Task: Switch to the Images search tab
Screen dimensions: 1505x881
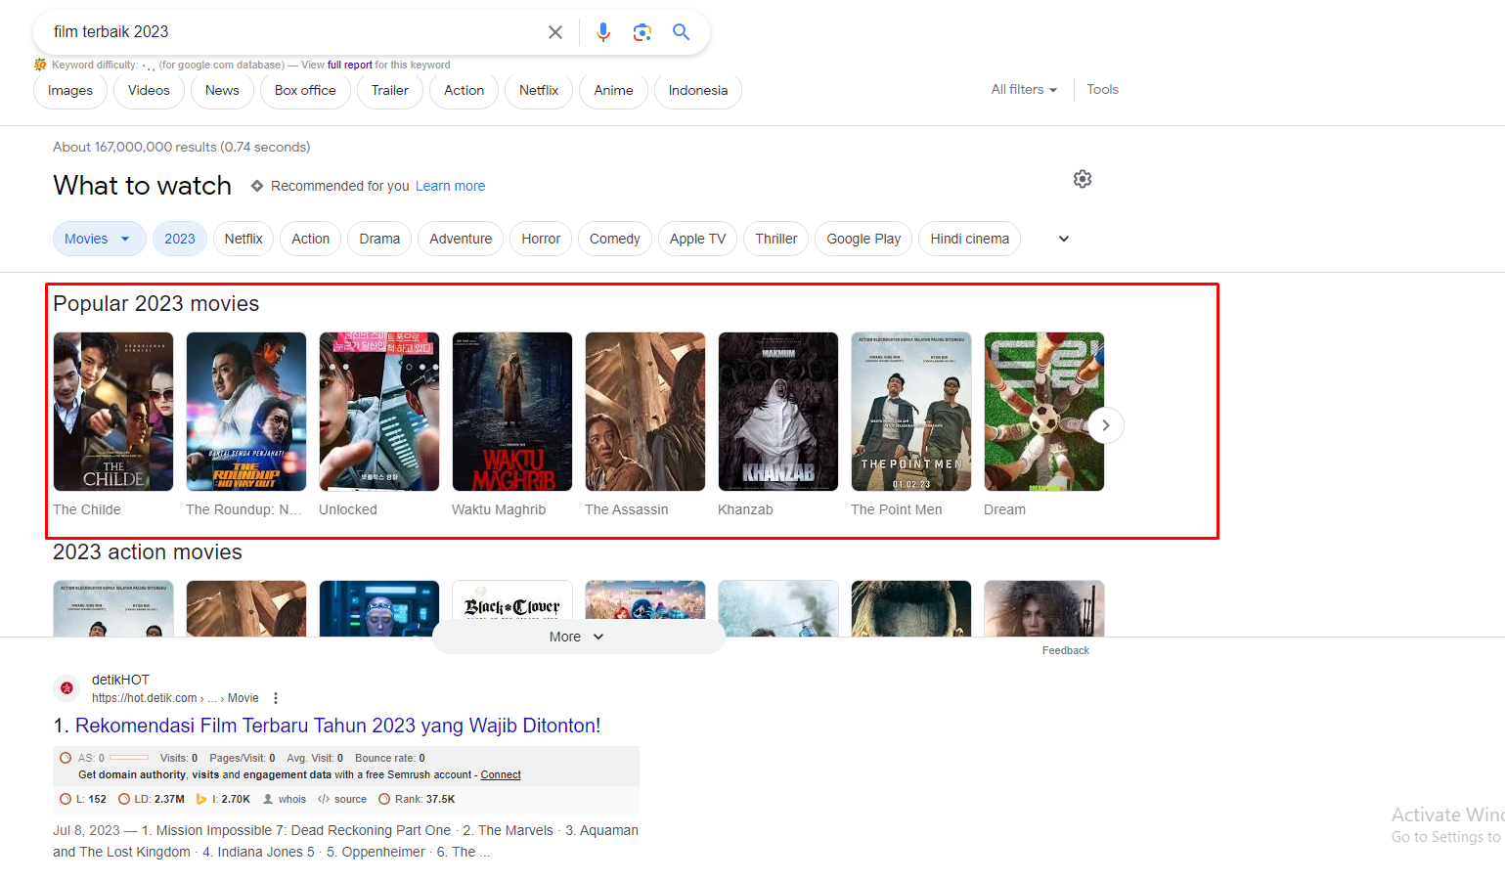Action: click(69, 90)
